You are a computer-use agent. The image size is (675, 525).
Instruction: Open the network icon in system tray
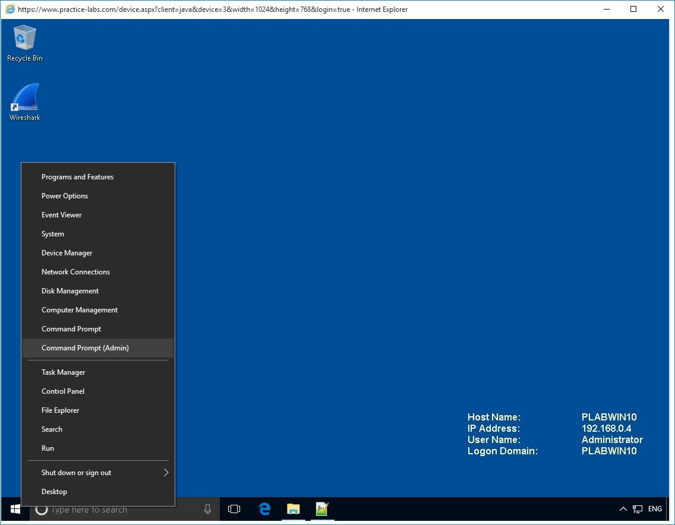[x=638, y=509]
